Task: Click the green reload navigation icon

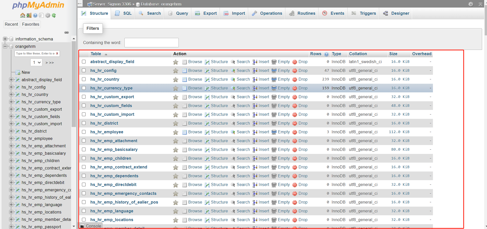Action: (x=54, y=15)
